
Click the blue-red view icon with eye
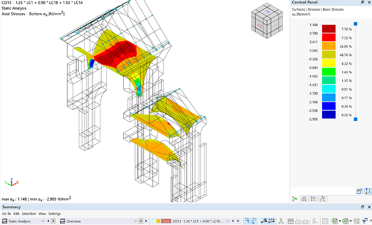(264, 221)
